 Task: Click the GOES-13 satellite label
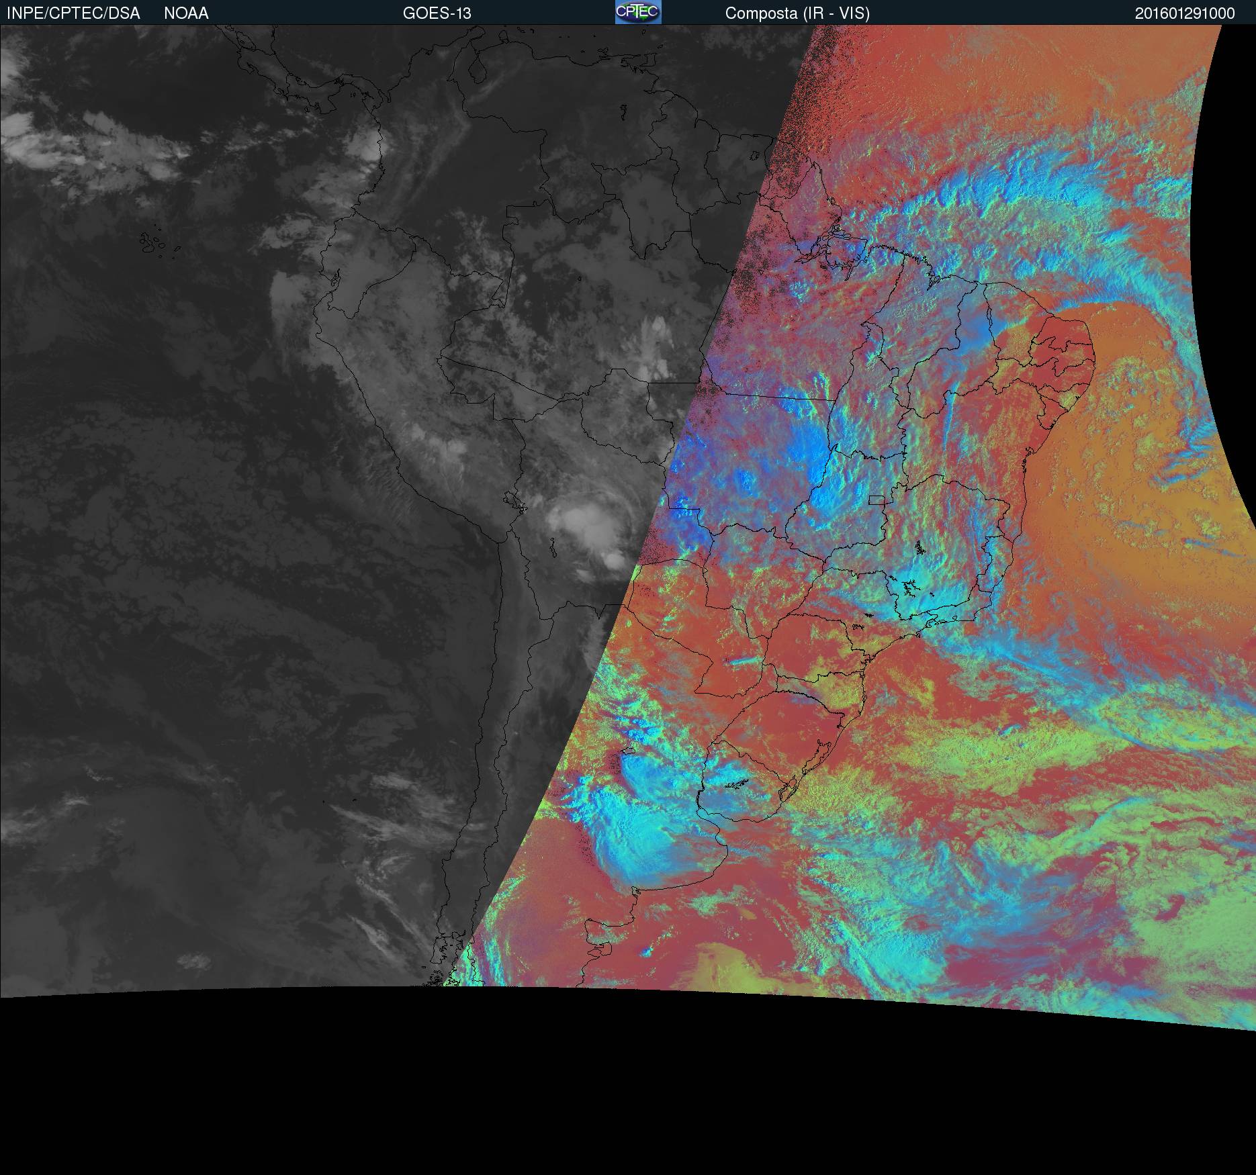click(437, 13)
